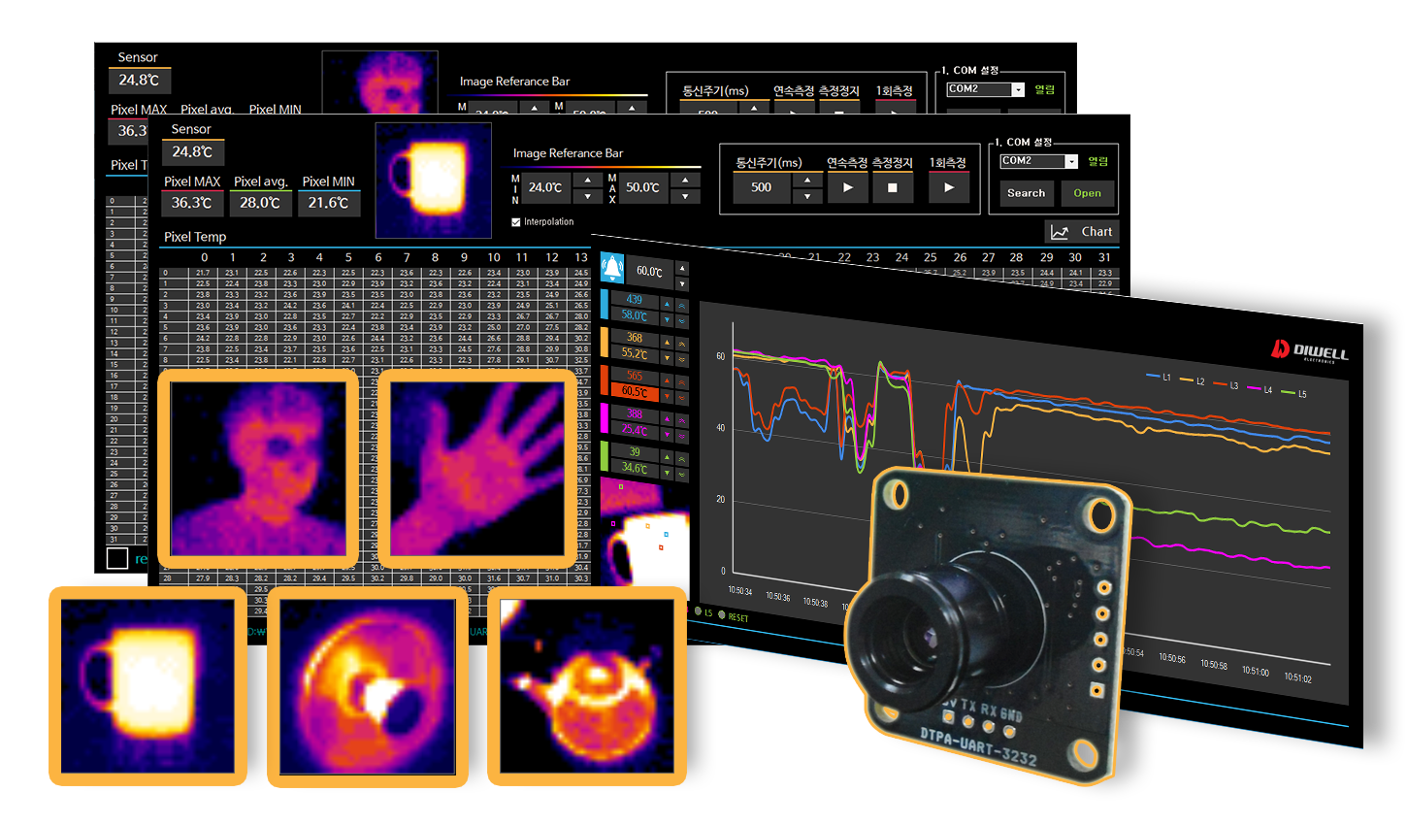The height and width of the screenshot is (825, 1407).
Task: Select the blue L1 color swatch beside 439
Action: point(605,304)
